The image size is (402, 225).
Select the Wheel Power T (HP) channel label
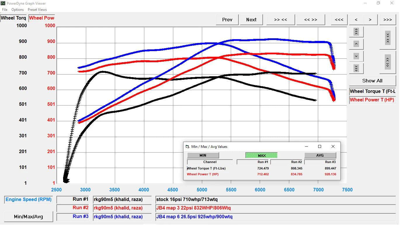372,100
